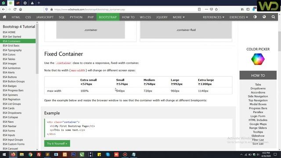Image resolution: width=281 pixels, height=158 pixels.
Task: Open the CSS tutorial menu item
Action: pyautogui.click(x=28, y=17)
